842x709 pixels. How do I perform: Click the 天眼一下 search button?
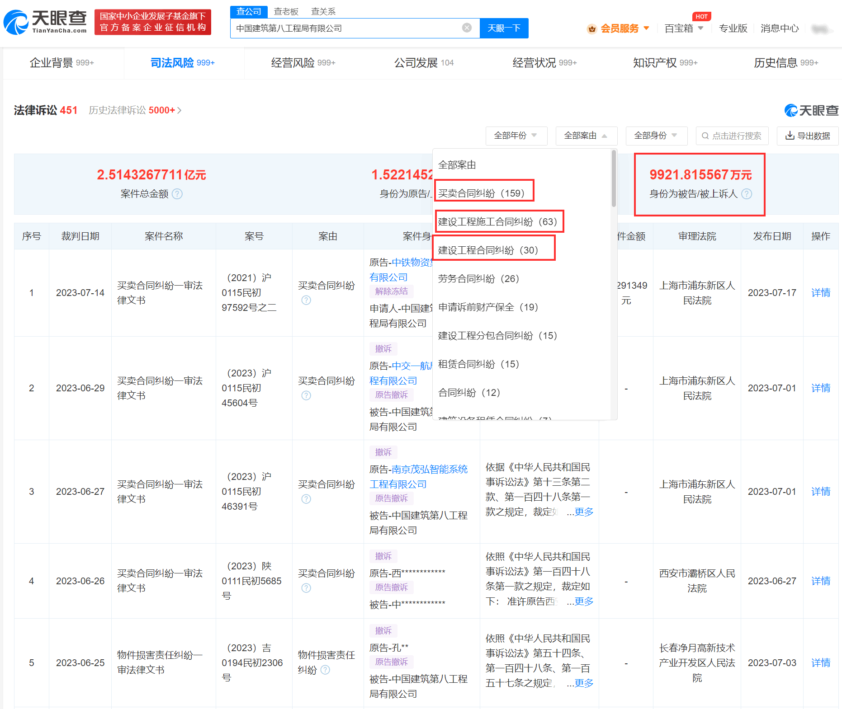[x=504, y=28]
